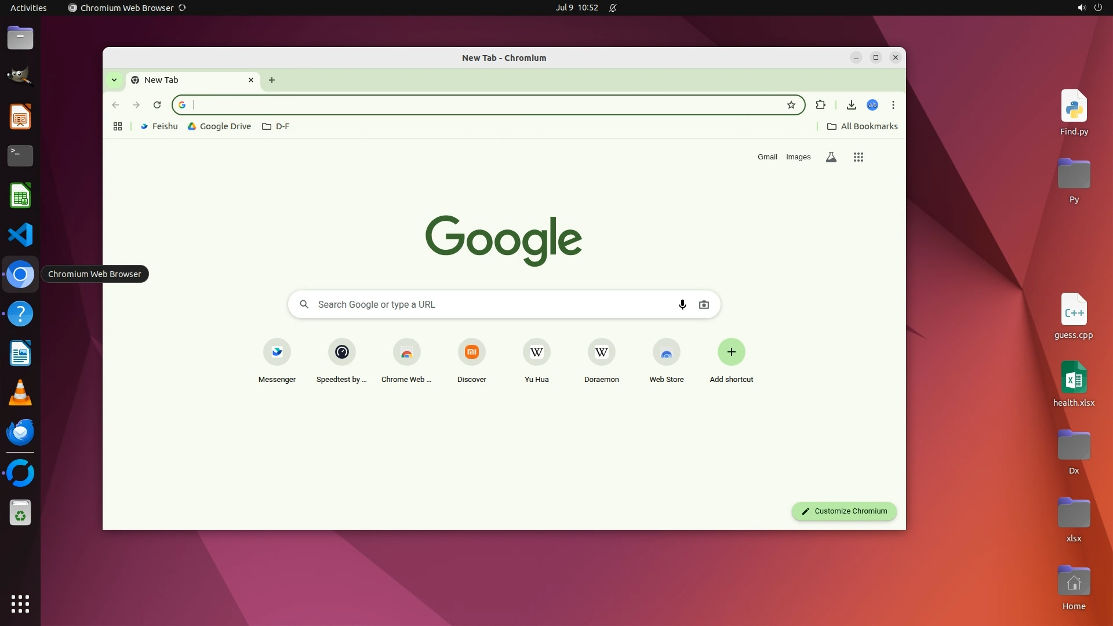Click the profile avatar icon
1113x626 pixels.
872,105
